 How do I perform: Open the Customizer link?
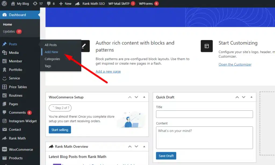[x=235, y=64]
